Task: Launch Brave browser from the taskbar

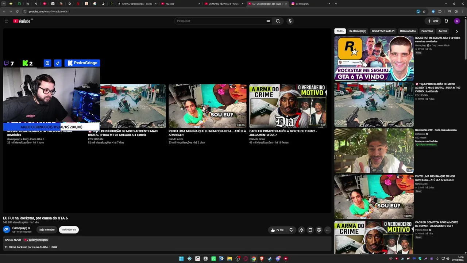Action: pos(262,259)
